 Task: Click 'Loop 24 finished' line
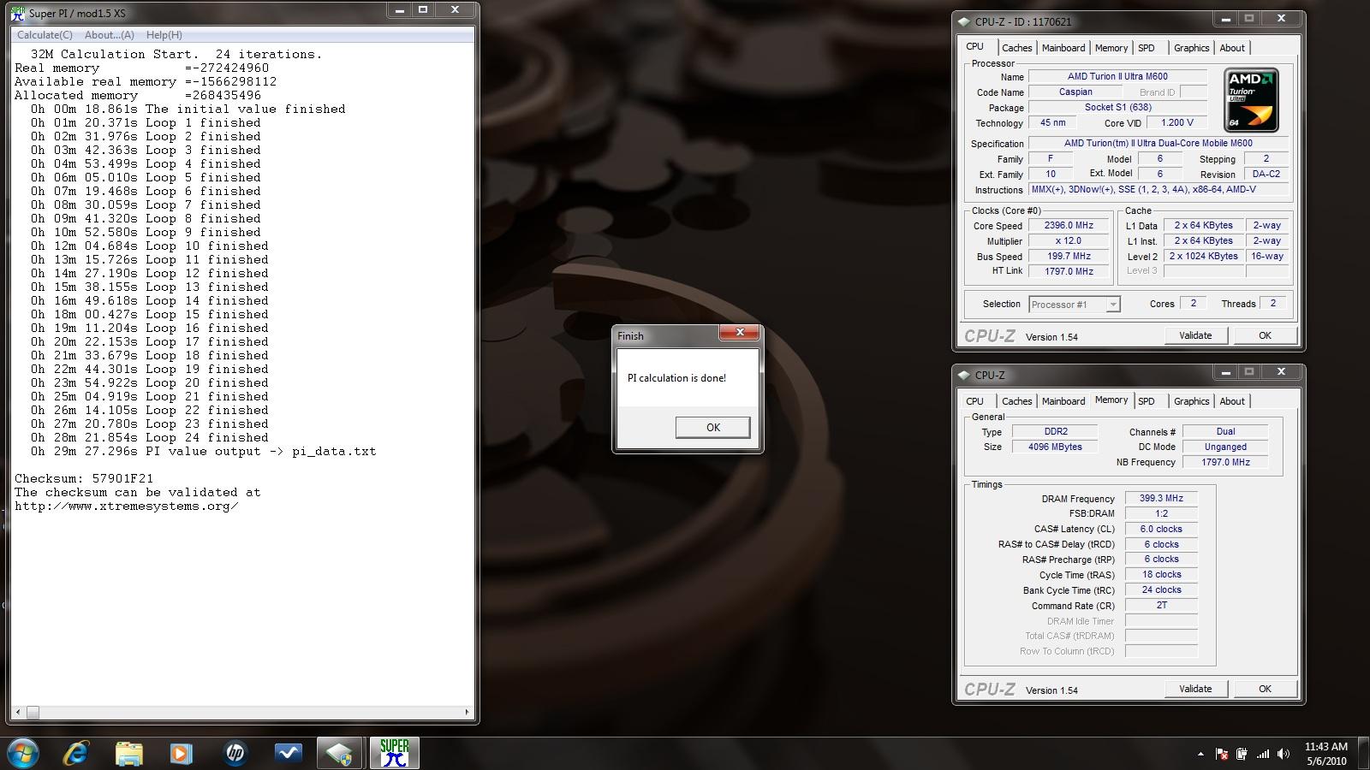tap(150, 438)
